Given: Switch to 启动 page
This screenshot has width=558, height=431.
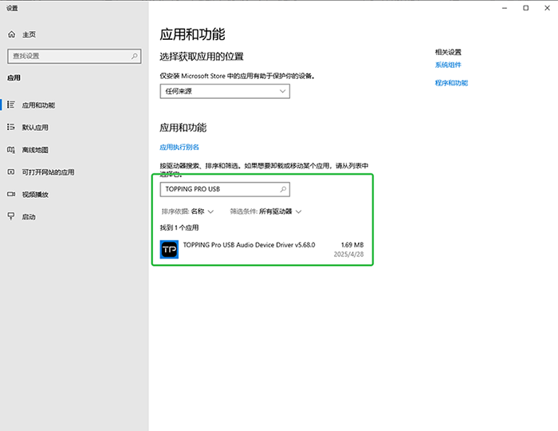Looking at the screenshot, I should pos(29,217).
